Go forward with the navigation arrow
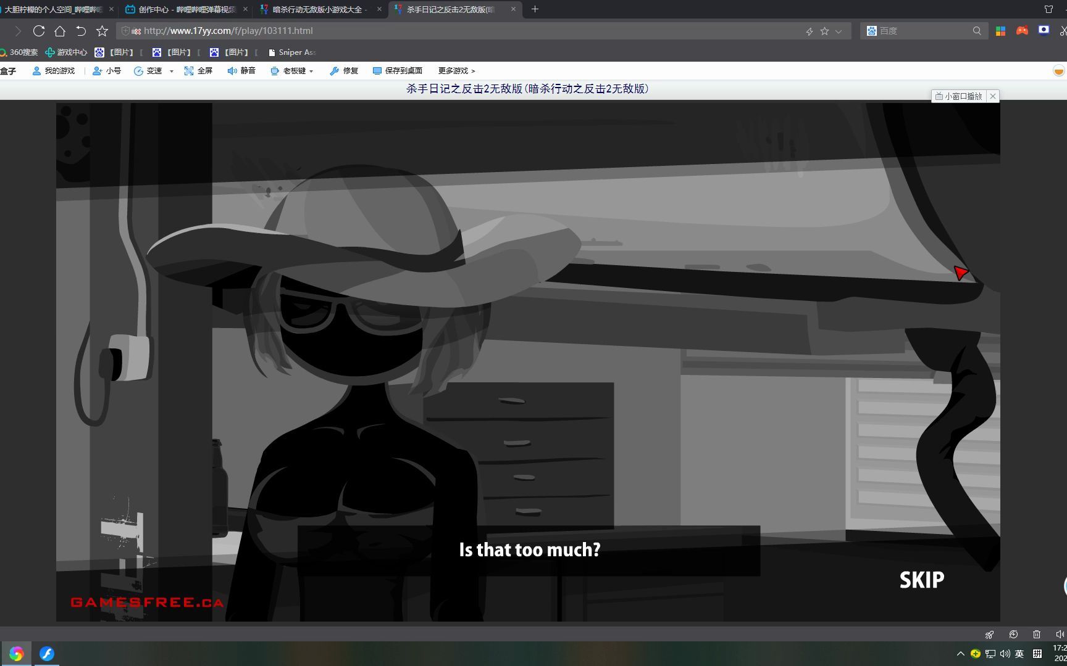The image size is (1067, 666). 18,31
